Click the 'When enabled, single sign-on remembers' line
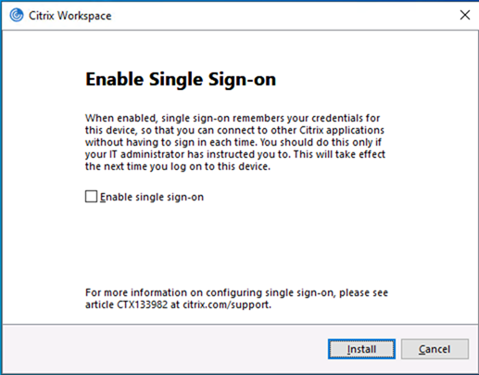Image resolution: width=479 pixels, height=375 pixels. [x=233, y=118]
